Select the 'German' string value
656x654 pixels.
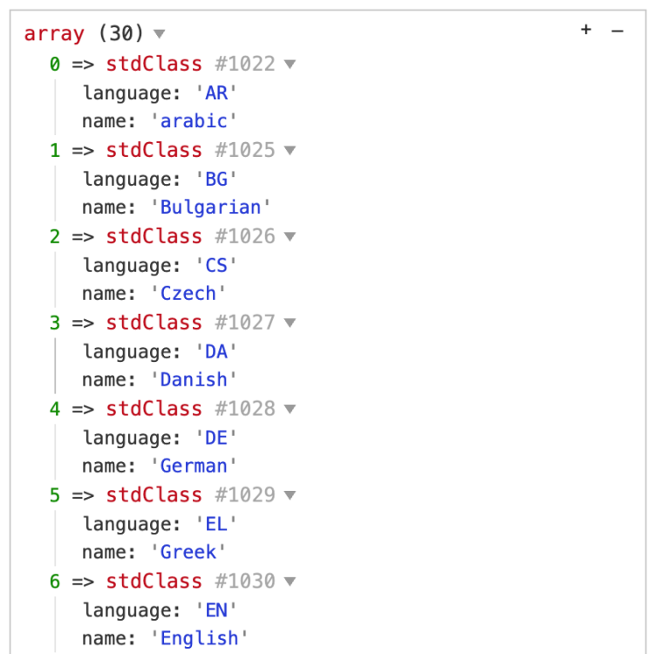(x=194, y=467)
